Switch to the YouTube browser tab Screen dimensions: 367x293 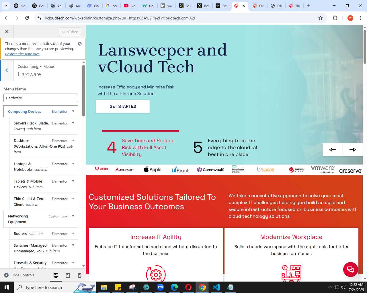point(130,6)
